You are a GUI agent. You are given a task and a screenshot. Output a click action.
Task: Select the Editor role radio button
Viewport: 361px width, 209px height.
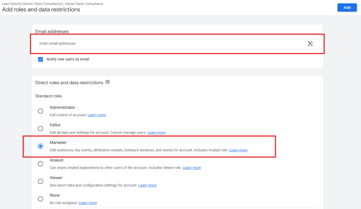pos(41,129)
